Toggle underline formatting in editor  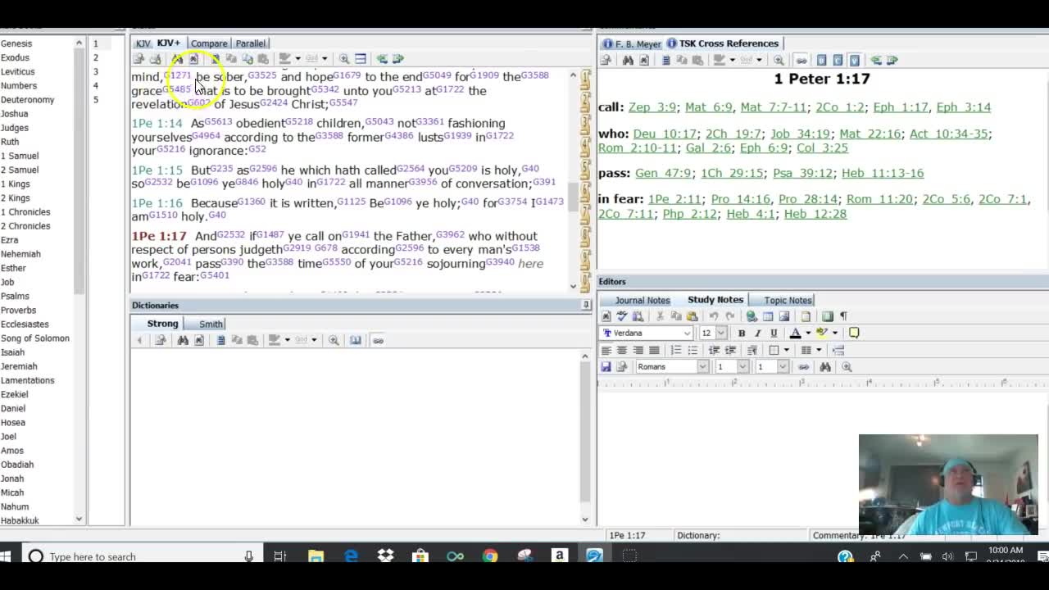(x=773, y=333)
